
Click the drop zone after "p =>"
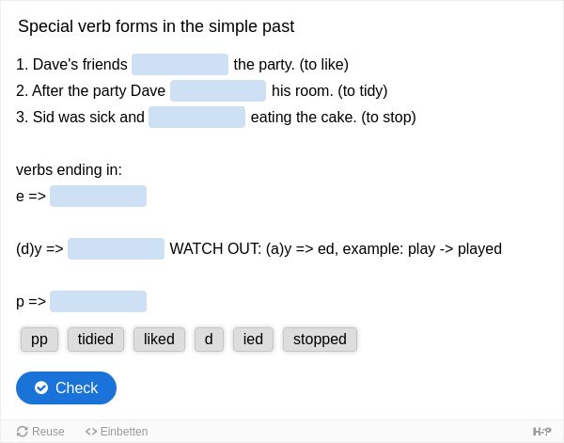(x=98, y=301)
